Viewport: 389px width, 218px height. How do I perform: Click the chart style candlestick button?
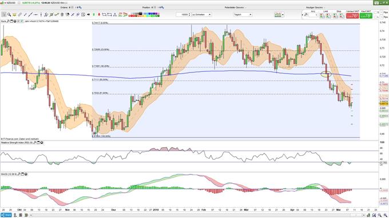coord(277,15)
